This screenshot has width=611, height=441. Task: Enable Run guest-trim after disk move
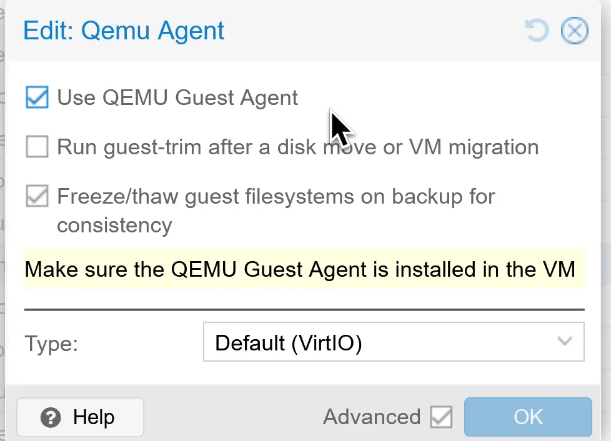click(x=36, y=147)
